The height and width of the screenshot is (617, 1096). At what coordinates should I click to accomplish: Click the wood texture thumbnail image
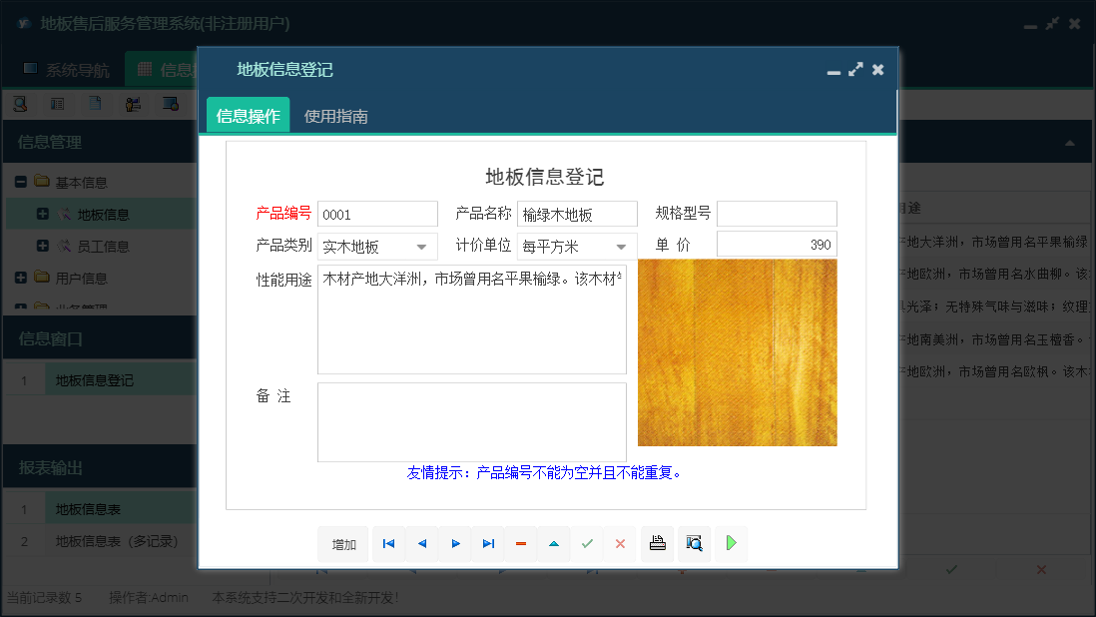pos(738,352)
